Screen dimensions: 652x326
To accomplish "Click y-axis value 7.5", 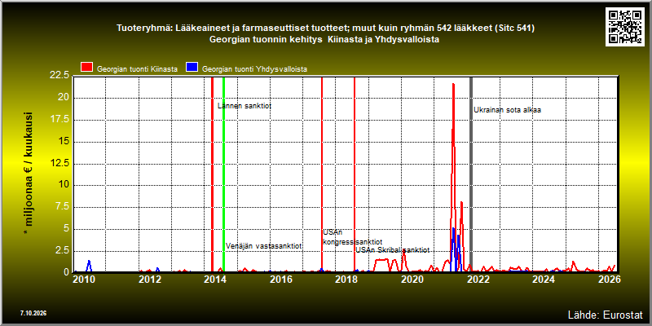I will 63,207.
